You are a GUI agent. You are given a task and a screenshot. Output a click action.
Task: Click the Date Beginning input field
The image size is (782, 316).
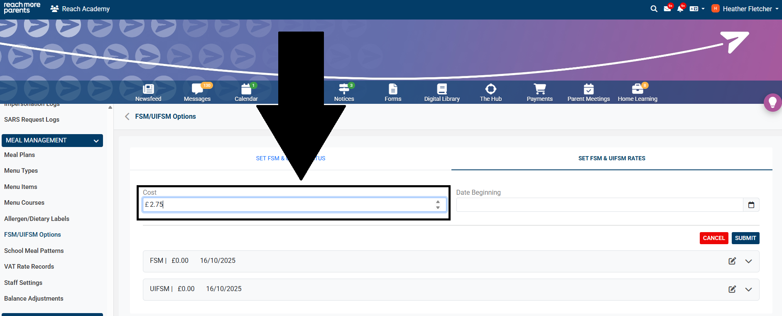tap(599, 205)
